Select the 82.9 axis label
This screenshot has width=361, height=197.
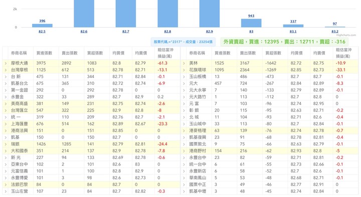coord(209,31)
